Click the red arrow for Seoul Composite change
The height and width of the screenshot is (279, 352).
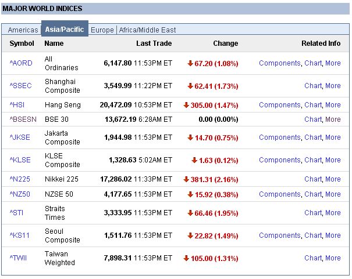click(190, 235)
